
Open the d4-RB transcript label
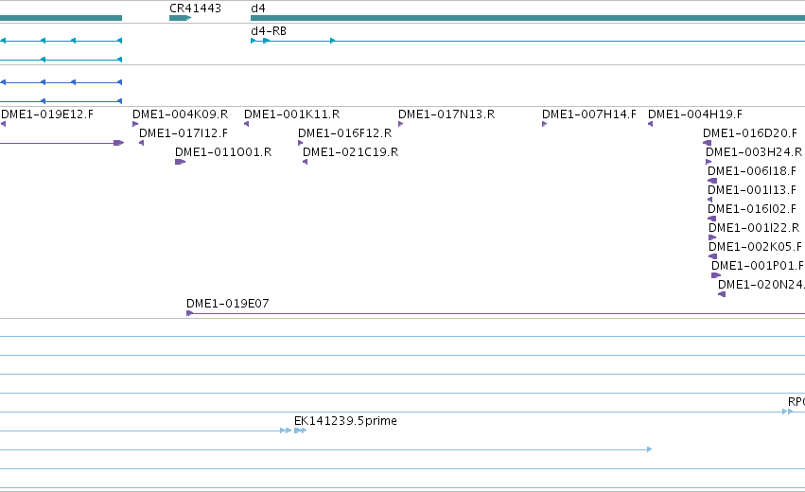(x=269, y=31)
